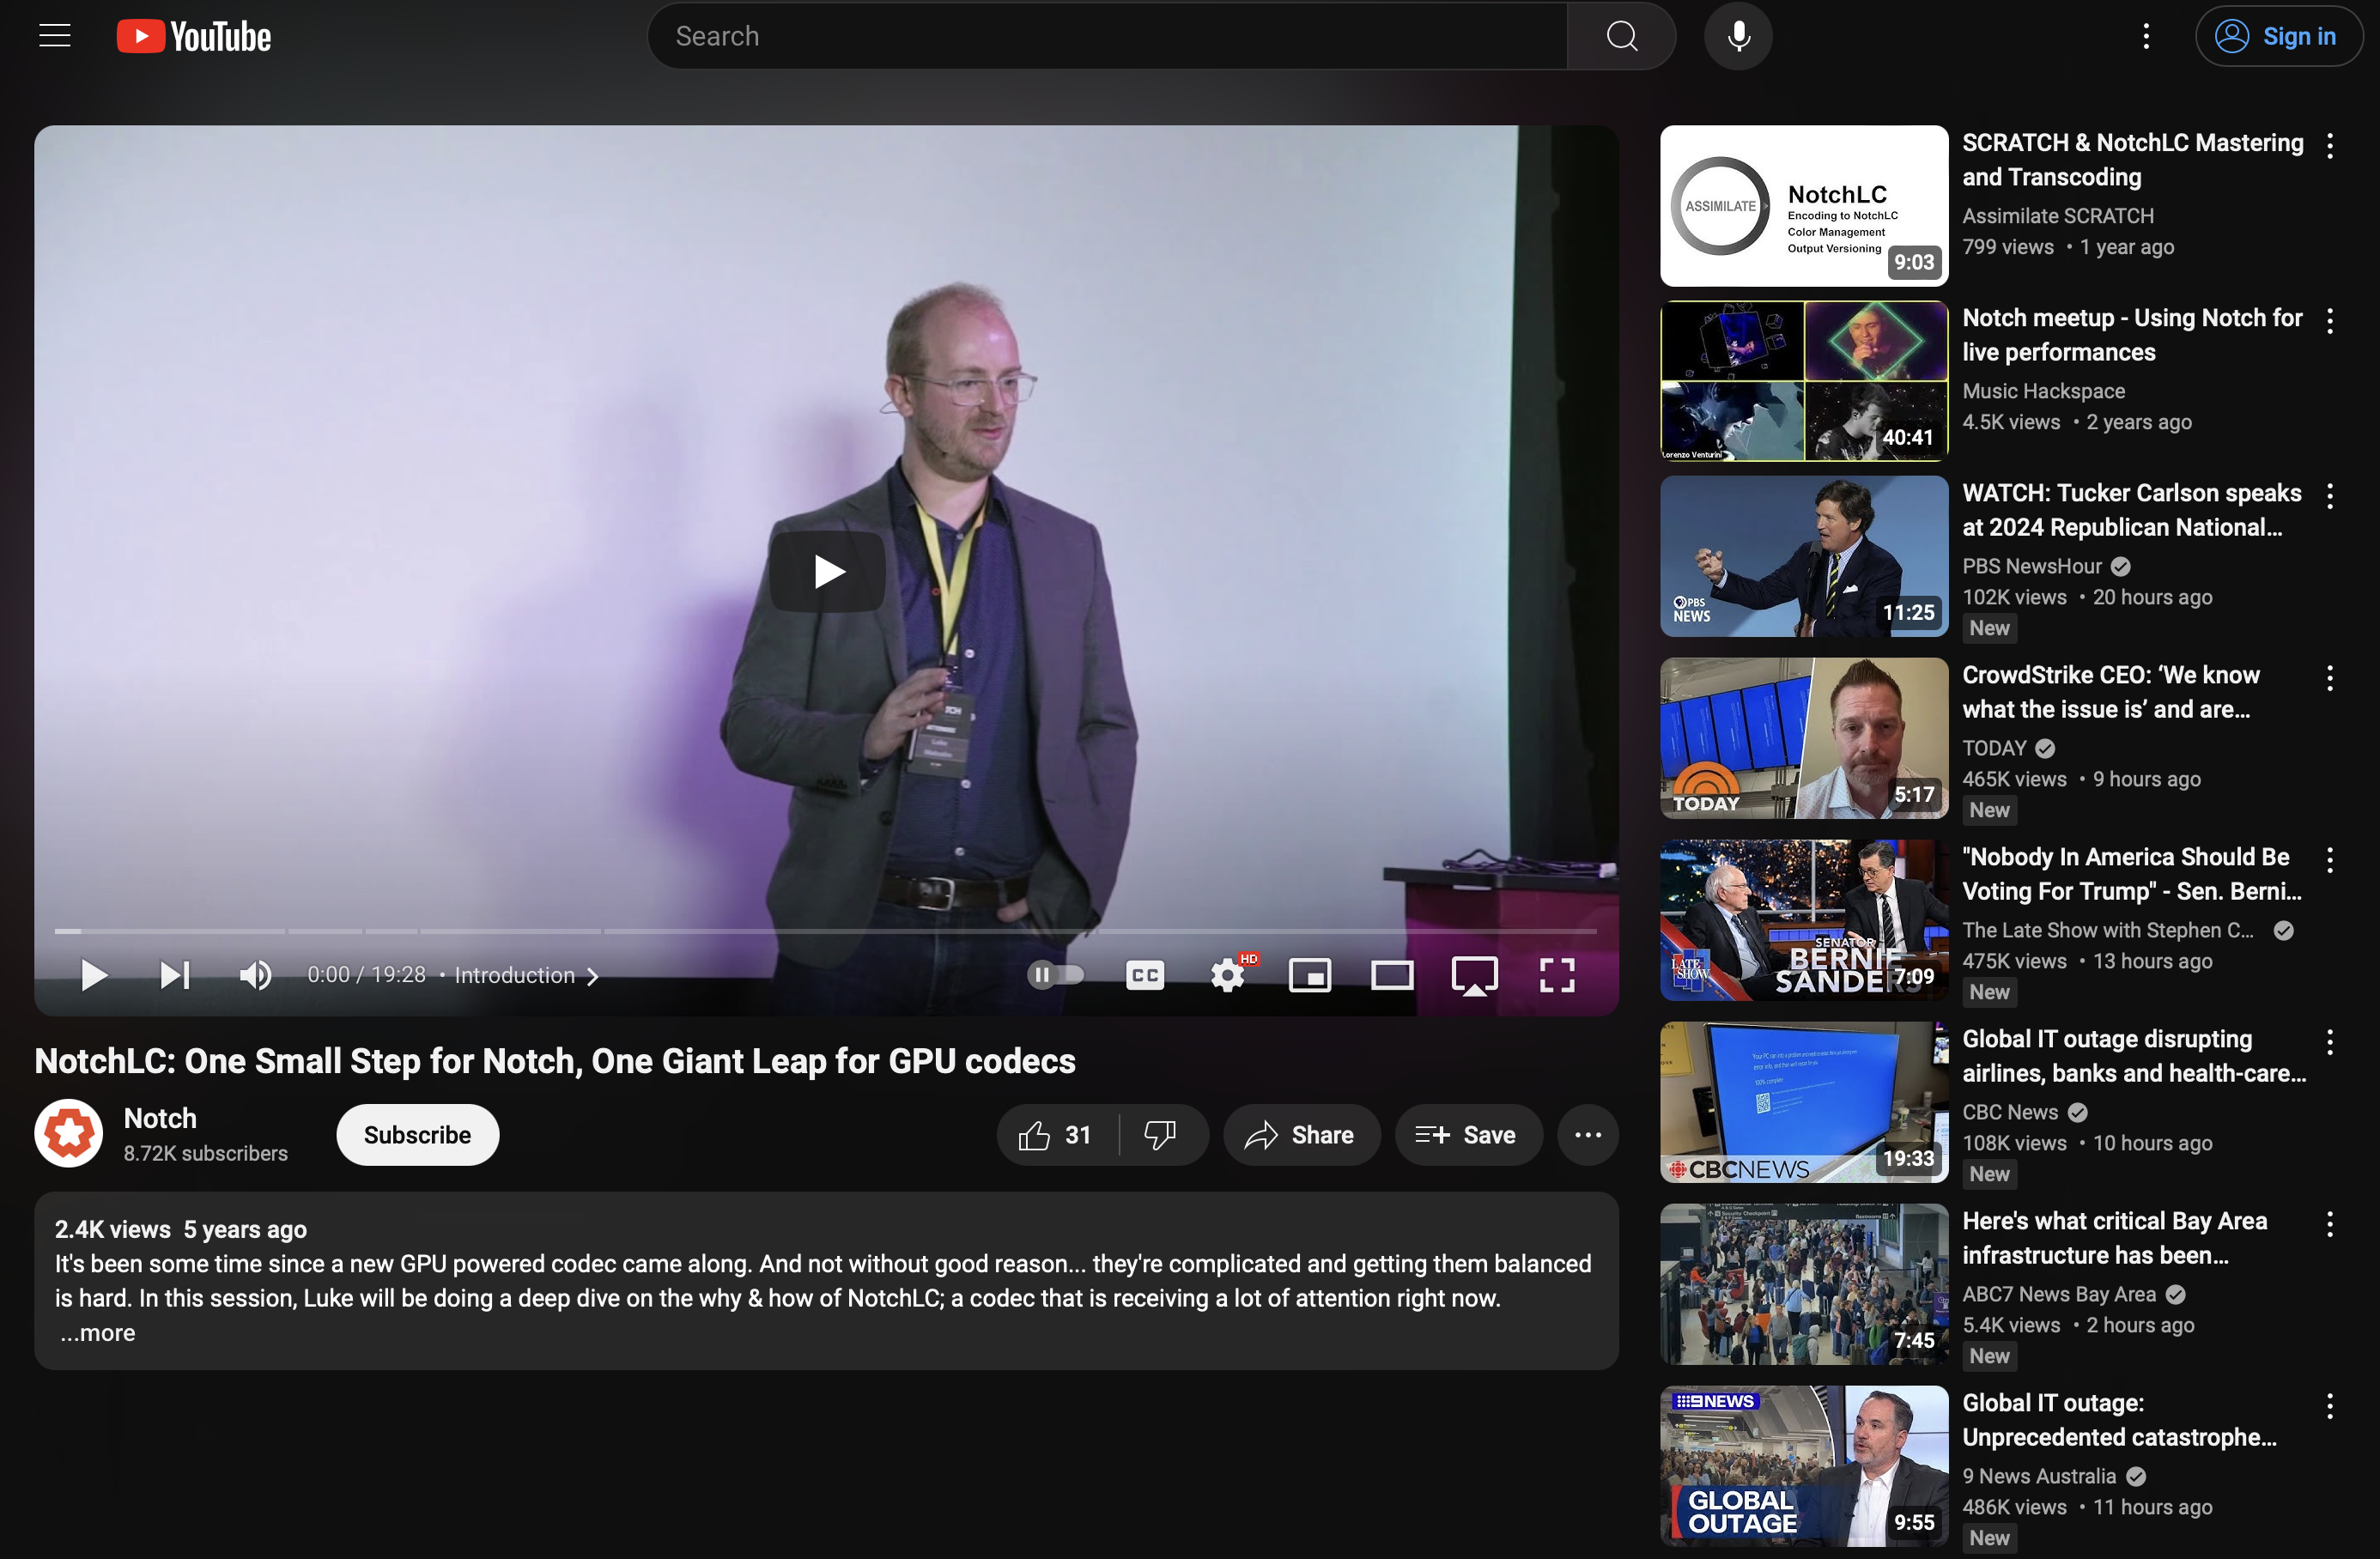Viewport: 2380px width, 1559px height.
Task: Open options for CBC News outage video
Action: coord(2329,1042)
